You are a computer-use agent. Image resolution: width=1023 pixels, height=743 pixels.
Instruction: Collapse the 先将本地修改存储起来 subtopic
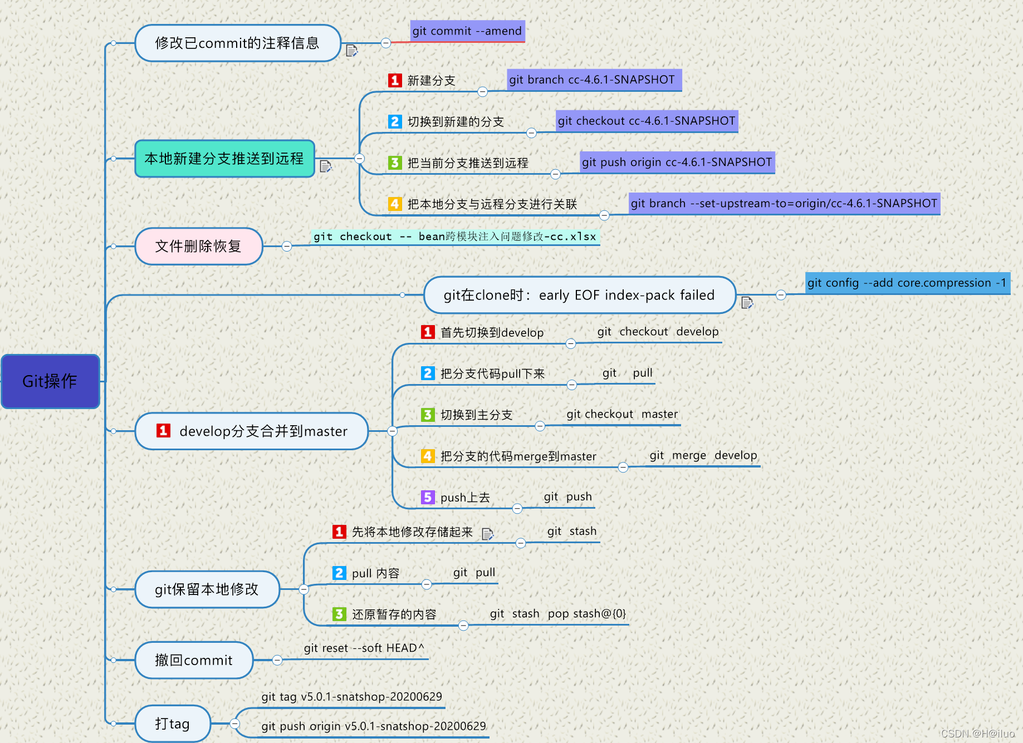pyautogui.click(x=521, y=543)
